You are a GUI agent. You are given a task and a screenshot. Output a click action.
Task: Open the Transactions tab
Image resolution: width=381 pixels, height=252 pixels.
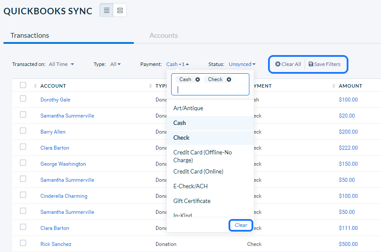[x=30, y=36]
